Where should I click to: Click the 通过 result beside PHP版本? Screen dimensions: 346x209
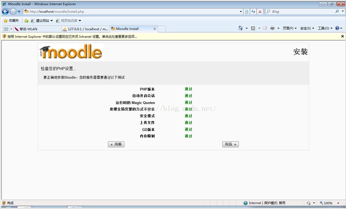coord(189,89)
